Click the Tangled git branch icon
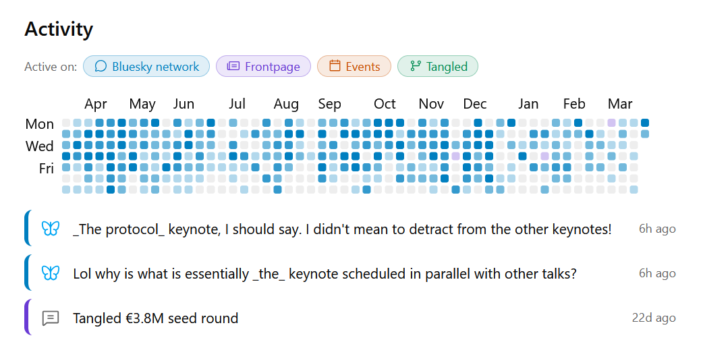Image resolution: width=703 pixels, height=340 pixels. point(415,66)
